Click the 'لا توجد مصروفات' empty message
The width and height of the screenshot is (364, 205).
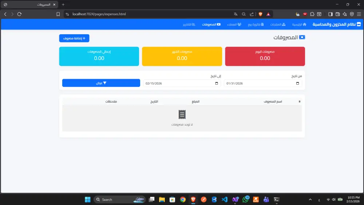(x=182, y=124)
